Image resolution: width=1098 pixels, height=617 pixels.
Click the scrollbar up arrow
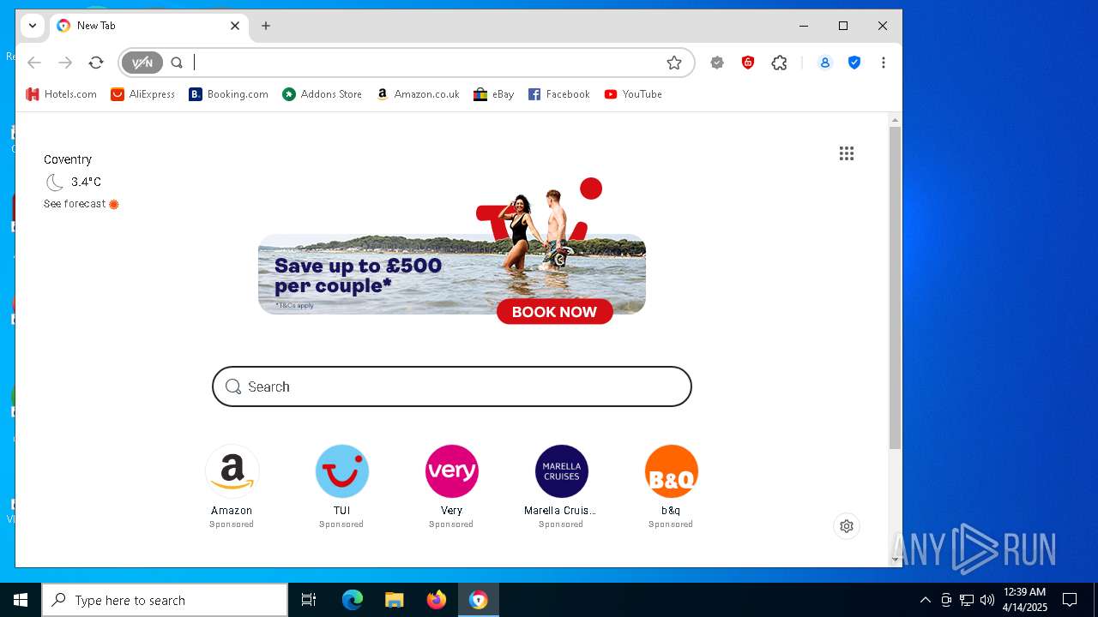pyautogui.click(x=895, y=119)
